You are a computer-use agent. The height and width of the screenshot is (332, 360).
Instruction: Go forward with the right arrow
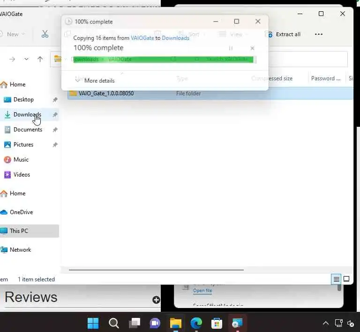[x=12, y=59]
